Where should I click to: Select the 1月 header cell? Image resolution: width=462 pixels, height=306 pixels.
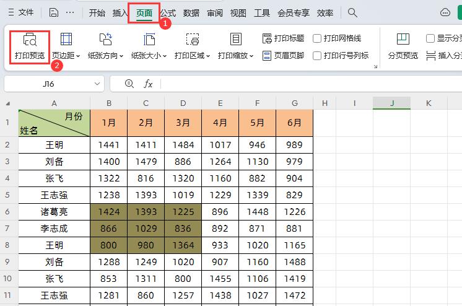point(109,123)
